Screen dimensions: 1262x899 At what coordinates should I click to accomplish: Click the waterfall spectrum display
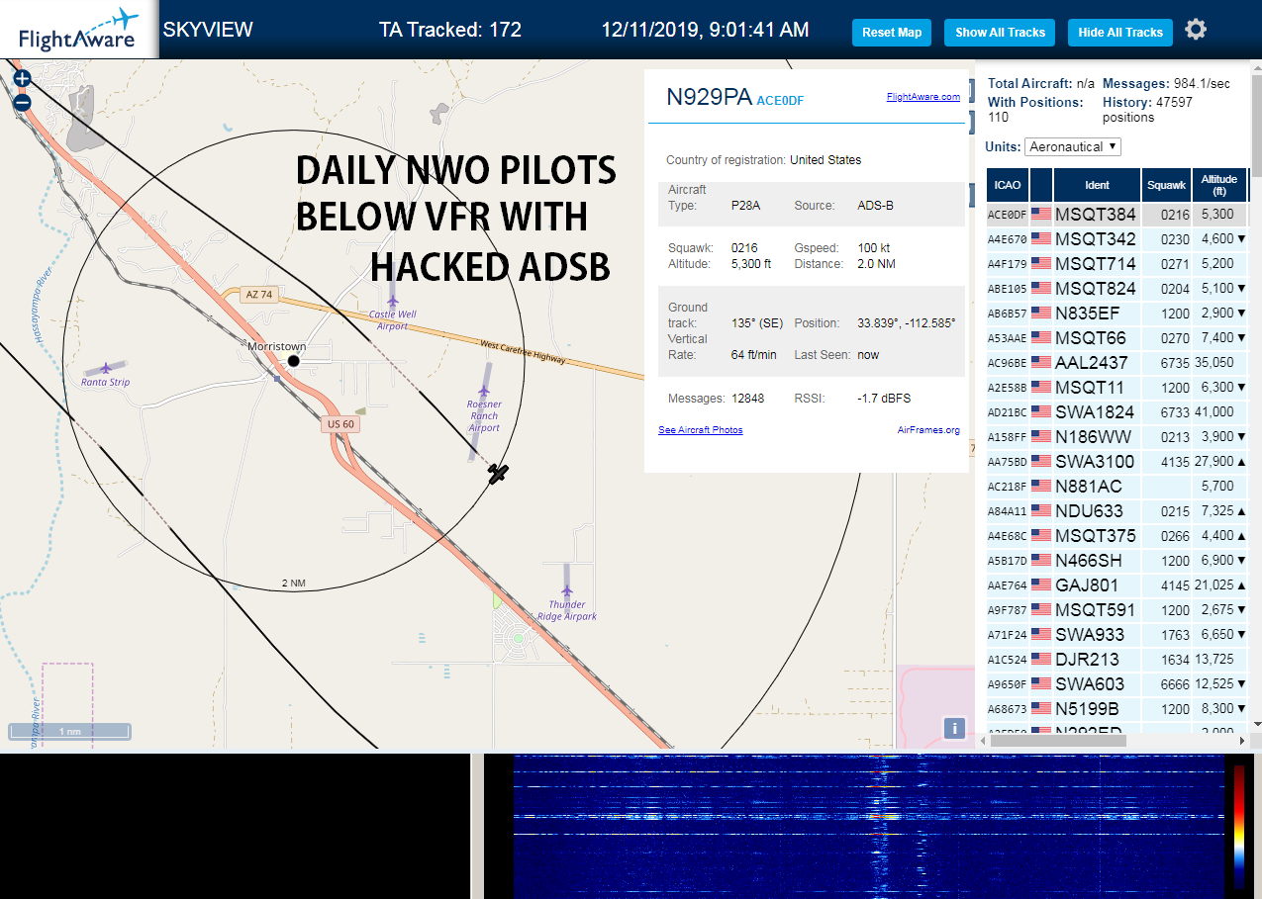point(867,827)
